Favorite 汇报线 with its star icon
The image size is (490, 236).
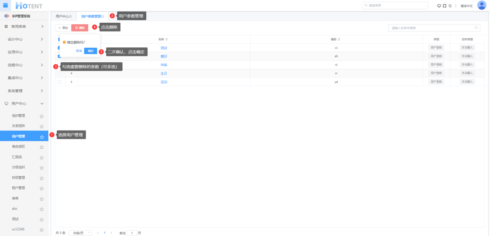pos(42,157)
